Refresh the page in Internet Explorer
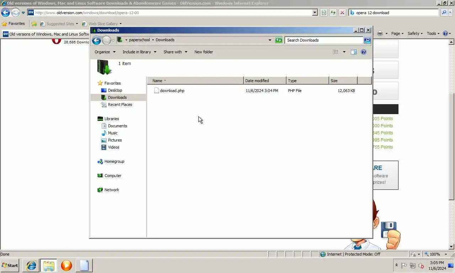The width and height of the screenshot is (455, 273). (x=333, y=12)
